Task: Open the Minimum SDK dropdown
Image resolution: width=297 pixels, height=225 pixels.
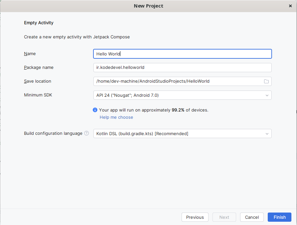Action: coord(183,95)
